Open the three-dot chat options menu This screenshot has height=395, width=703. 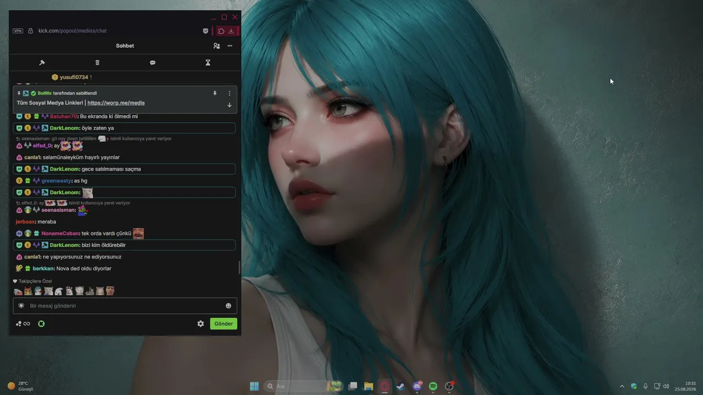pos(230,46)
